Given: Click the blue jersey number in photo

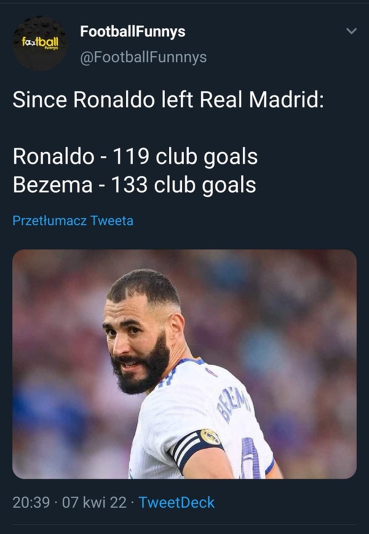Looking at the screenshot, I should coord(251,458).
